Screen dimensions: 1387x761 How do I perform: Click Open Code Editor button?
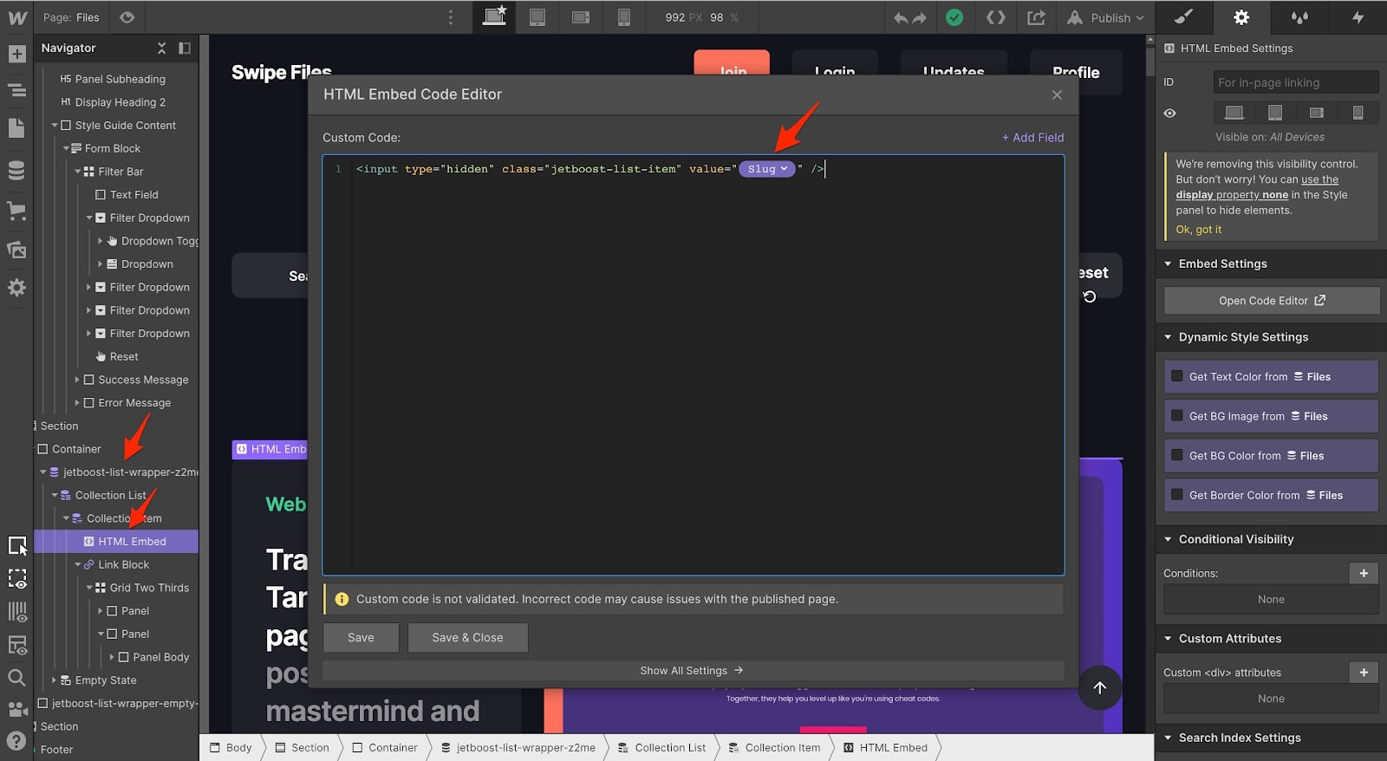click(1271, 301)
